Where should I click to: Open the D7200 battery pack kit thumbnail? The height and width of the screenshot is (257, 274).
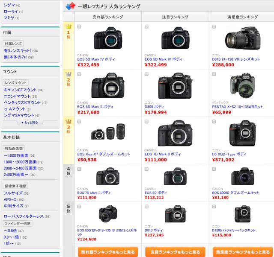tap(243, 214)
